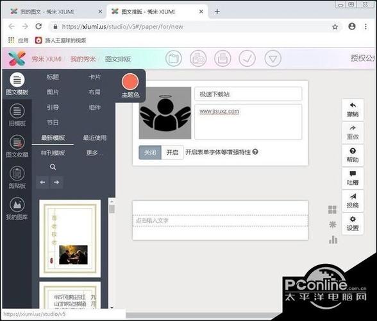Select the 关闭 toggle option
The width and height of the screenshot is (377, 321).
tap(150, 152)
